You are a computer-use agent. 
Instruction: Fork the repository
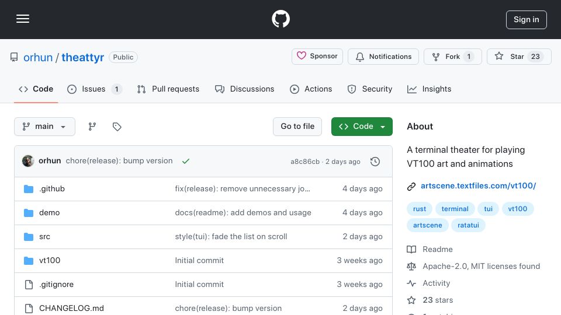[452, 57]
